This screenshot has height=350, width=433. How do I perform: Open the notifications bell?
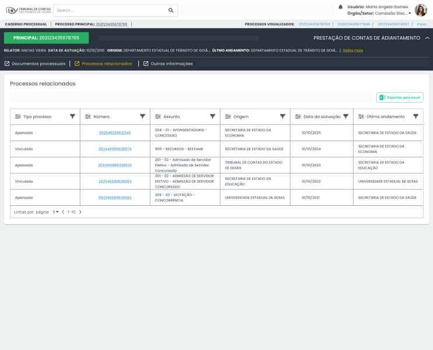pyautogui.click(x=341, y=7)
